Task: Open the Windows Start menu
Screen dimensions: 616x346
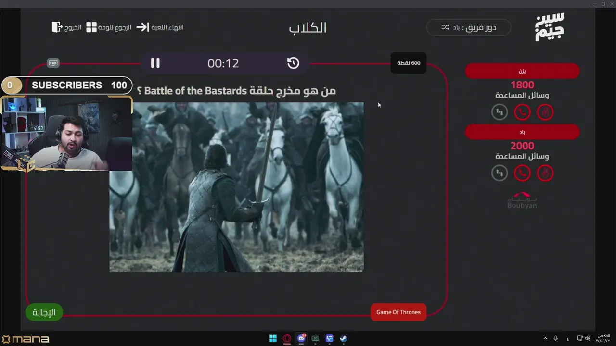Action: point(273,338)
